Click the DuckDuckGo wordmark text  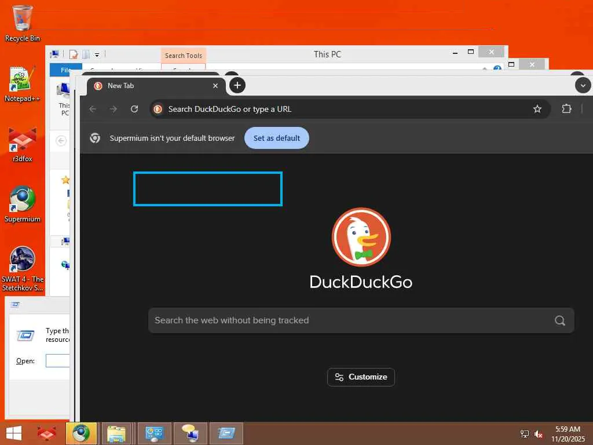click(x=361, y=282)
